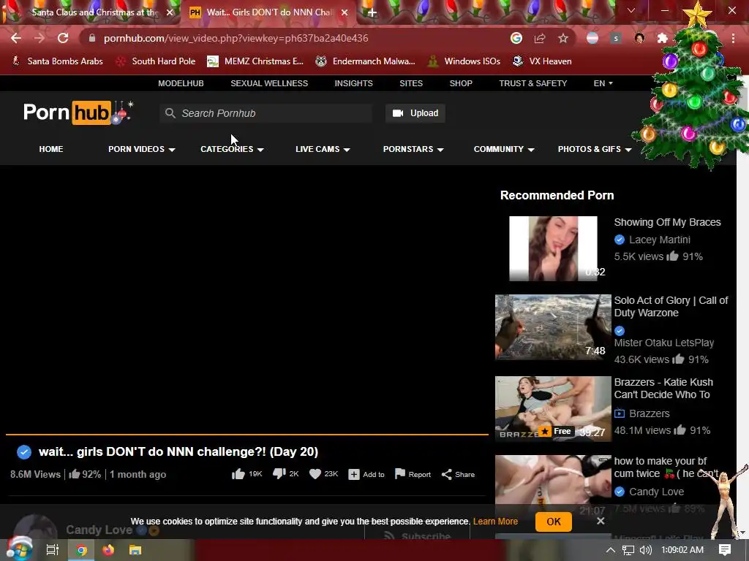Open TRUST & SAFETY in the top bar

click(533, 83)
